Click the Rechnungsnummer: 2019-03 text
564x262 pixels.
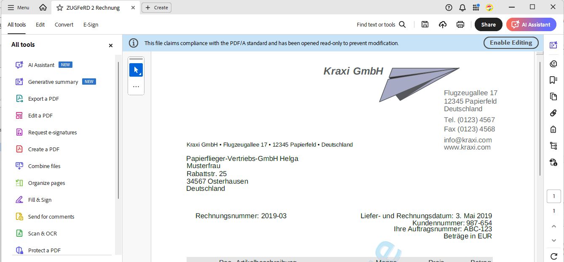pos(241,216)
